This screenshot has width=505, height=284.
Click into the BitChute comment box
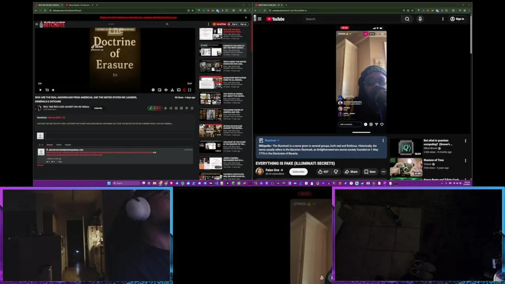(x=119, y=136)
